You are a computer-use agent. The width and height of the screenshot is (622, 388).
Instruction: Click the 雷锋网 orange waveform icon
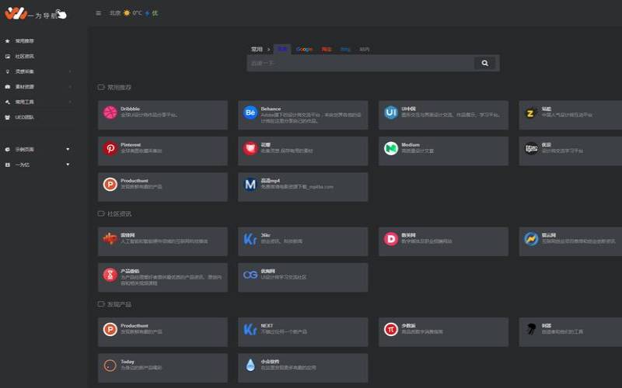click(110, 239)
